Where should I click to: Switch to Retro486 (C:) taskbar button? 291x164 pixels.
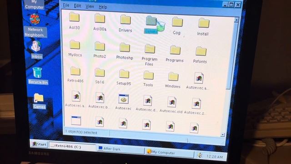(x=73, y=146)
